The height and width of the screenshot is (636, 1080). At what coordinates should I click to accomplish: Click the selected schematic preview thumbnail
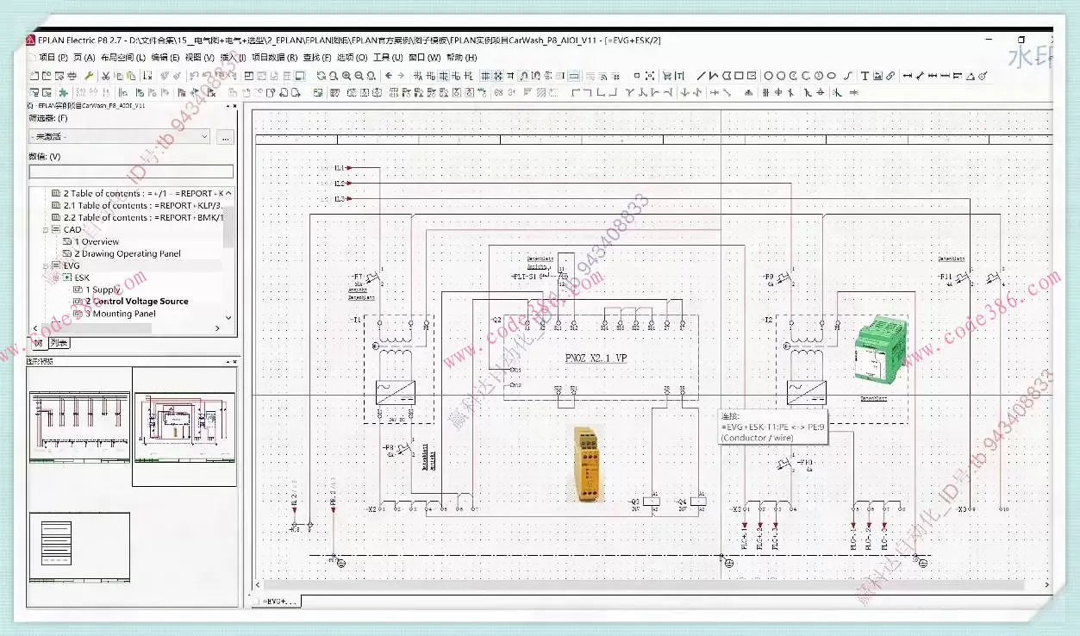click(x=184, y=427)
